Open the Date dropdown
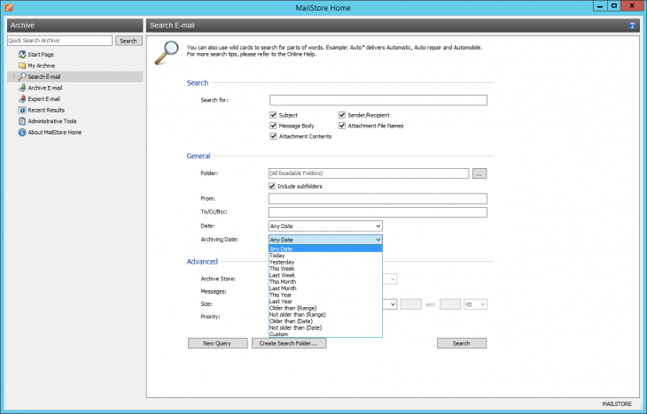 [x=325, y=226]
